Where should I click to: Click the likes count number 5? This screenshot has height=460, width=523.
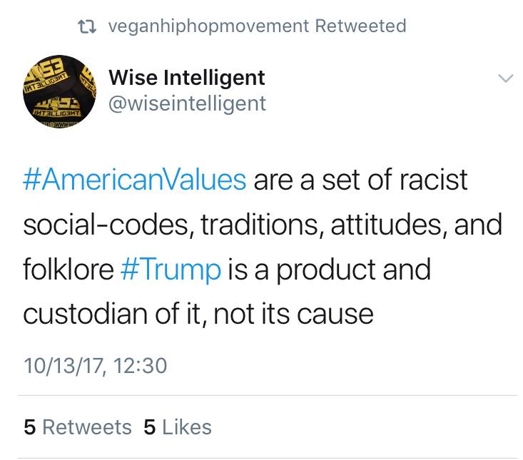150,427
